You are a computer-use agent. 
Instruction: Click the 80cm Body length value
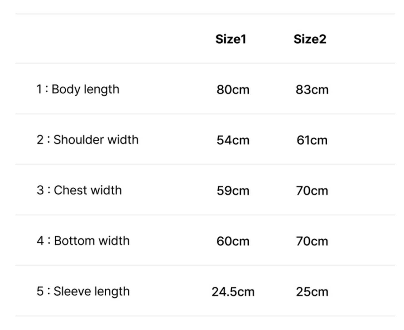click(233, 90)
